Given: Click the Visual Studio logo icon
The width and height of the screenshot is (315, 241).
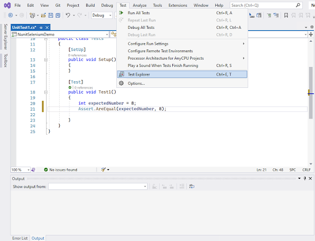Looking at the screenshot, I should [x=7, y=6].
